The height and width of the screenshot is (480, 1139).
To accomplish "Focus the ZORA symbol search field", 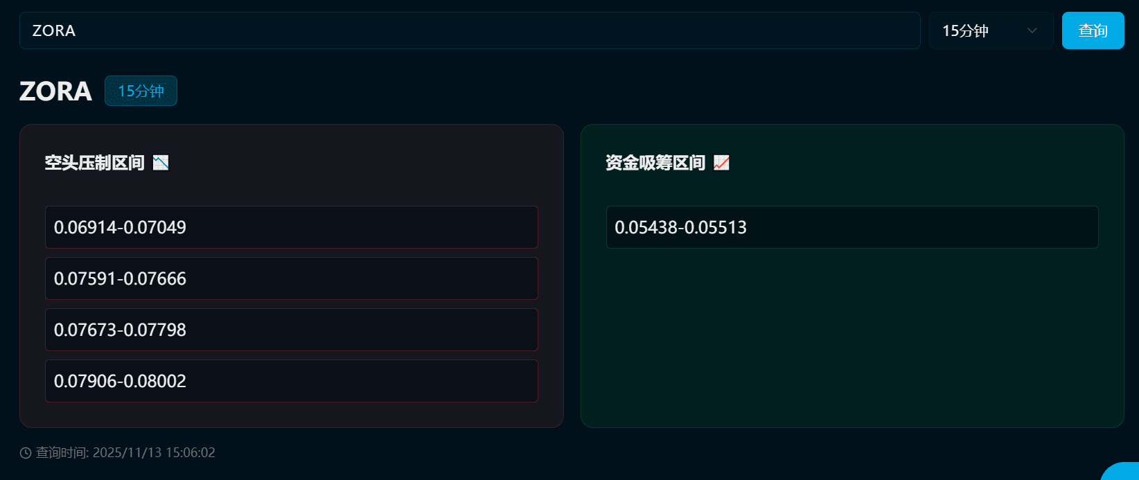I will [x=470, y=30].
